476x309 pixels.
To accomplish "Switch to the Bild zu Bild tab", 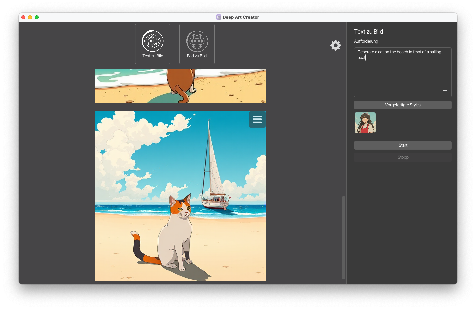I will (197, 44).
